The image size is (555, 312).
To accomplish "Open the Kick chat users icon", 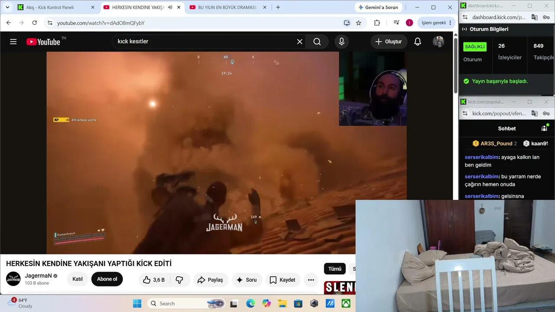I will point(545,128).
